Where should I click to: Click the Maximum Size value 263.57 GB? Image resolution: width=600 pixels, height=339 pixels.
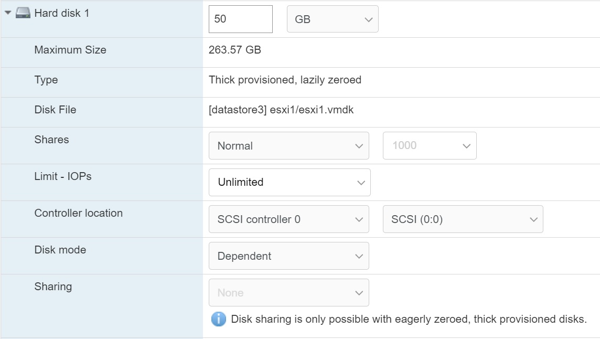pos(235,50)
